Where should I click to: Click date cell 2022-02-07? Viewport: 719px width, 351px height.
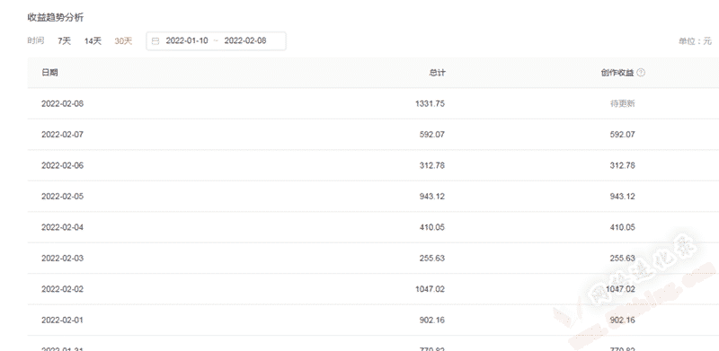tap(62, 135)
